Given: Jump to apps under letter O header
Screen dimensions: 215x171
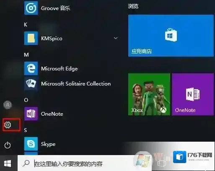Looking at the screenshot, I should pos(26,100).
